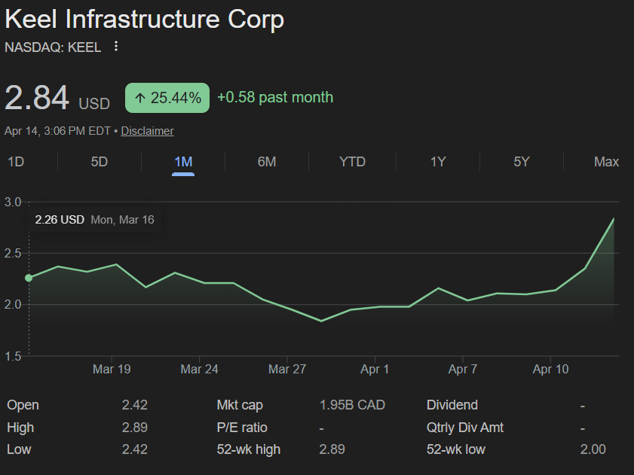Image resolution: width=634 pixels, height=475 pixels.
Task: Click the Qtrly Div Amt label
Action: pos(465,428)
